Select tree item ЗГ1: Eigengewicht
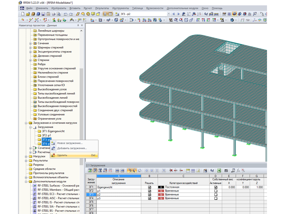Screen dimensions: 285x214 click(53, 131)
